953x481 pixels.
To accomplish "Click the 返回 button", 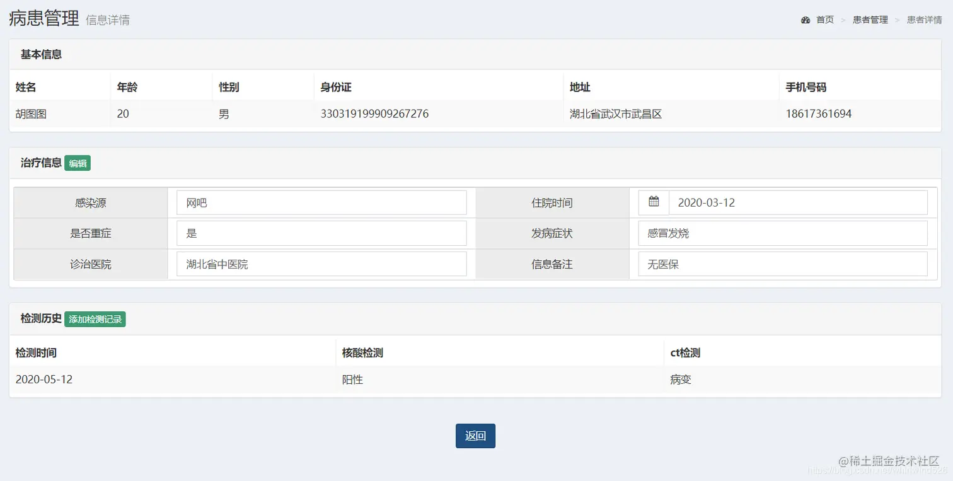I will coord(475,436).
